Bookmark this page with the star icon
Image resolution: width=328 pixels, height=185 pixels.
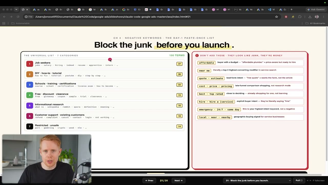tap(276, 17)
